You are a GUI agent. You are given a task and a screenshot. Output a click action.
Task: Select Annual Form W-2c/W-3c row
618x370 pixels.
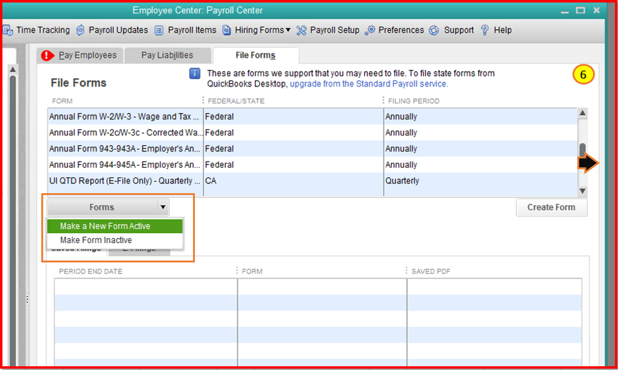coord(312,133)
